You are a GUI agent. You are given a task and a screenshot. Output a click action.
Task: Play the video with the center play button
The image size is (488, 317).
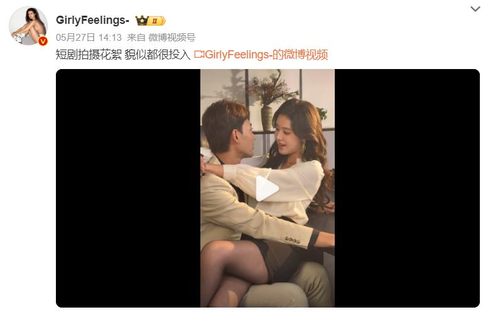267,188
